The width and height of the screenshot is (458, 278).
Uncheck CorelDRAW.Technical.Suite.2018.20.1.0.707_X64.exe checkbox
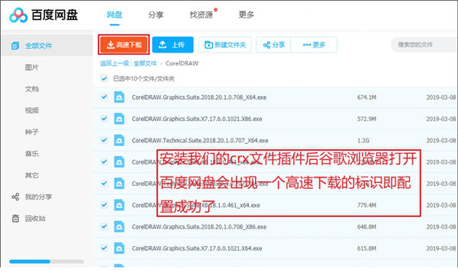[x=104, y=140]
